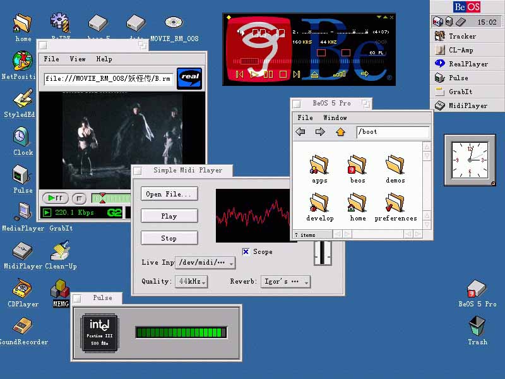The width and height of the screenshot is (505, 379).
Task: Toggle the PL playlist button in CL-Amp
Action: (381, 52)
